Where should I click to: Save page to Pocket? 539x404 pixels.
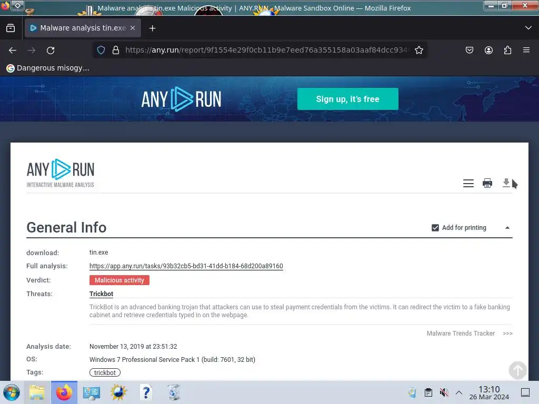coord(469,50)
